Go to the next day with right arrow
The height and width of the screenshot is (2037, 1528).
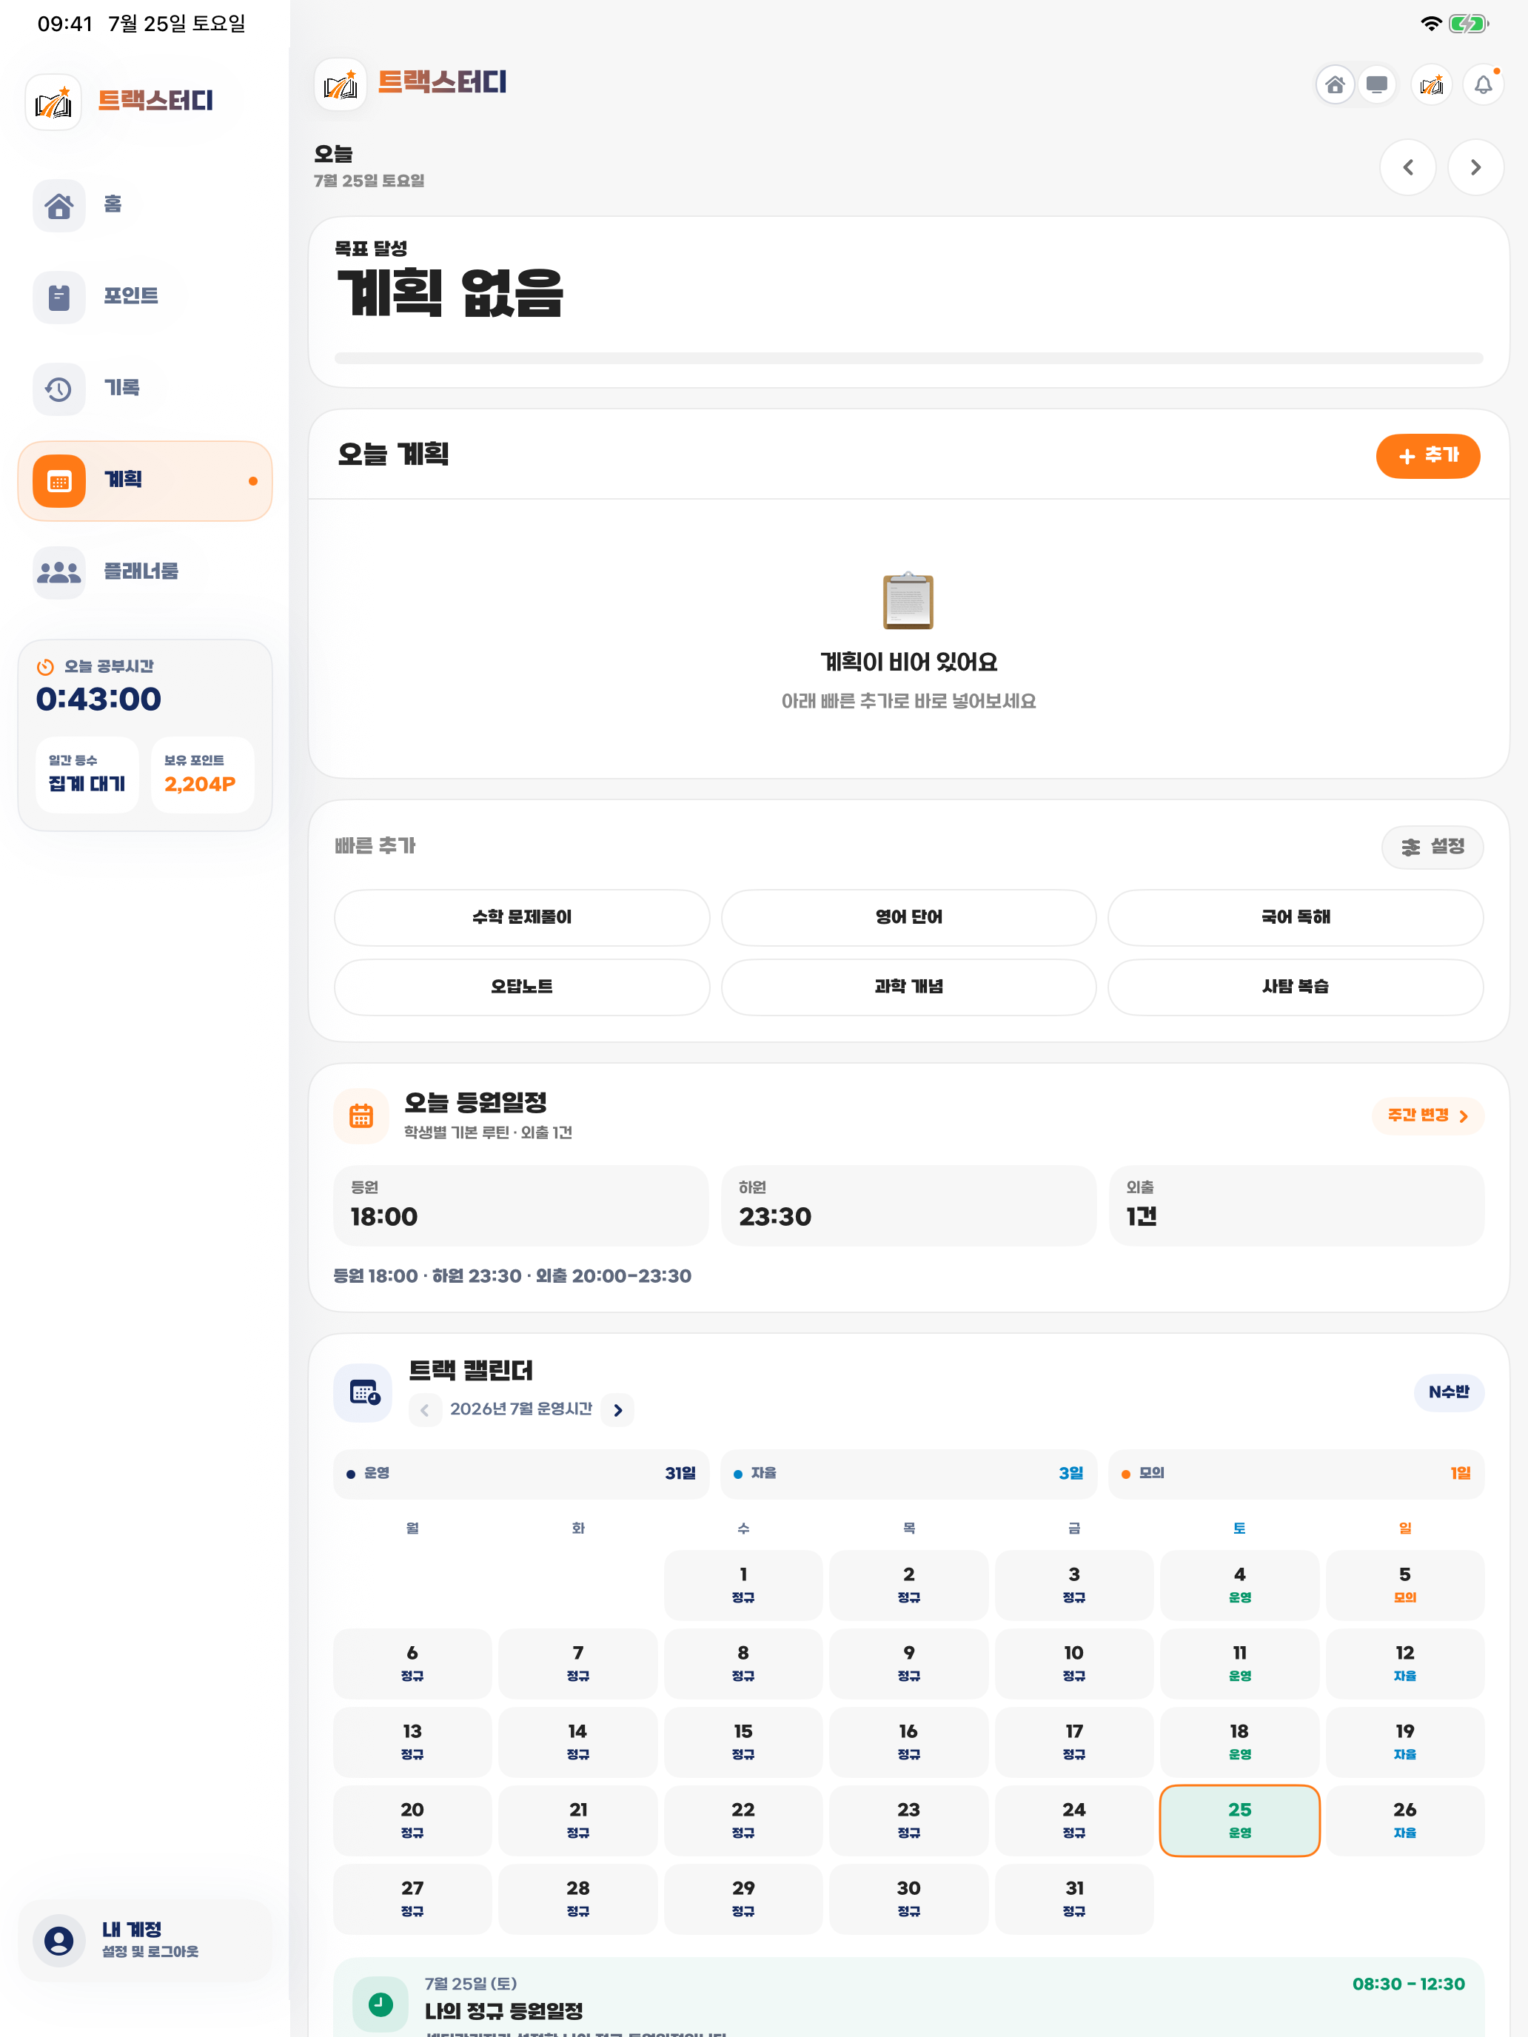click(1475, 167)
